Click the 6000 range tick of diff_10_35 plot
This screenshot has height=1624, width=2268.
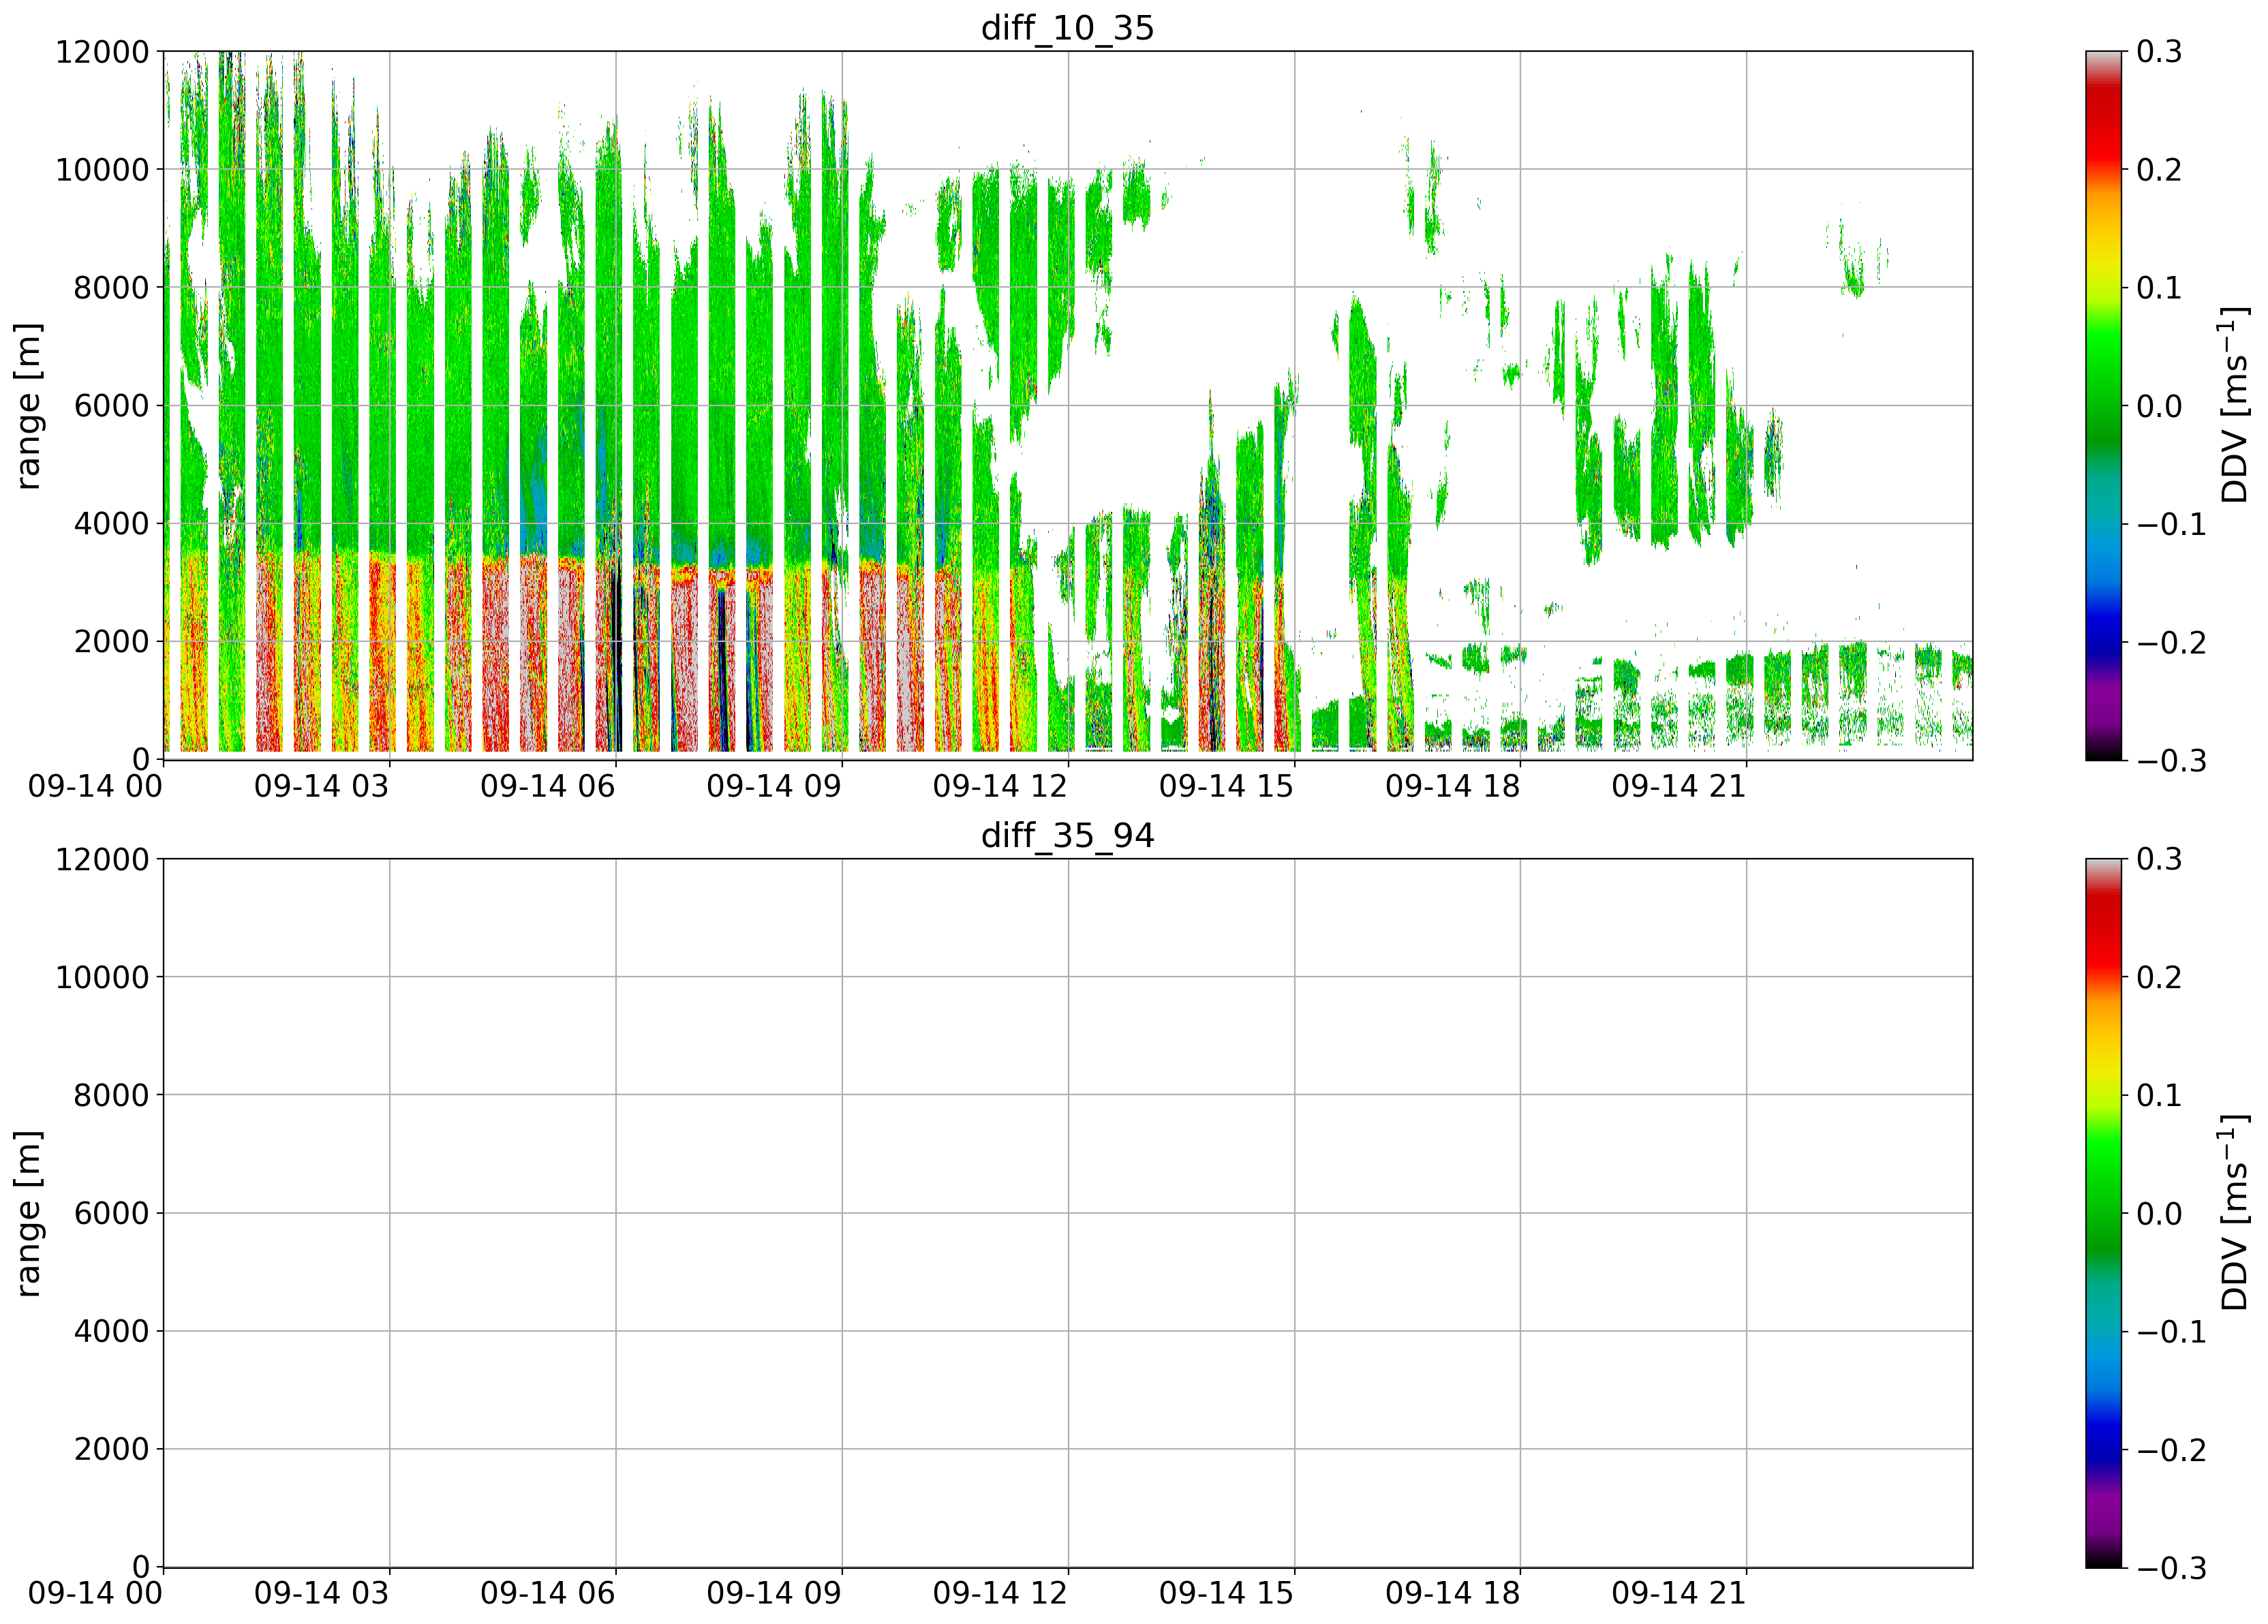pos(111,406)
